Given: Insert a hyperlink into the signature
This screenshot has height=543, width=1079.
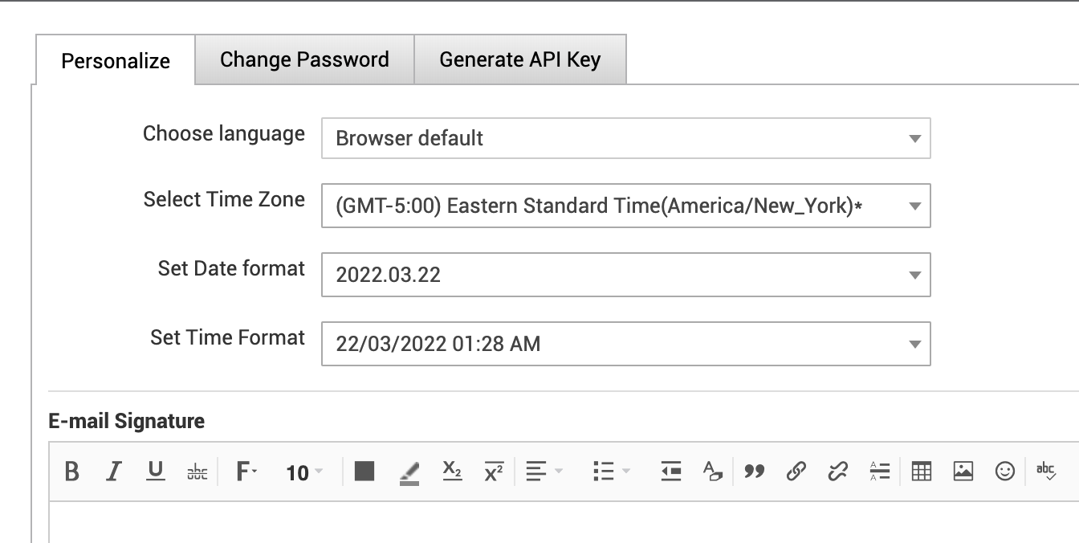Looking at the screenshot, I should click(796, 472).
